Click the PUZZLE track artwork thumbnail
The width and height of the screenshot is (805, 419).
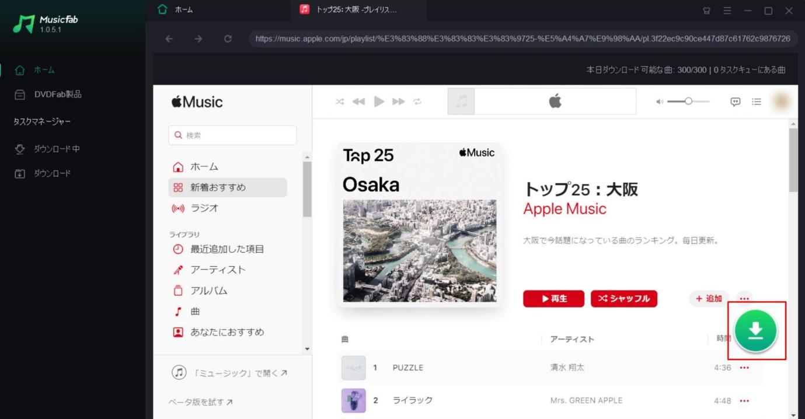tap(354, 368)
